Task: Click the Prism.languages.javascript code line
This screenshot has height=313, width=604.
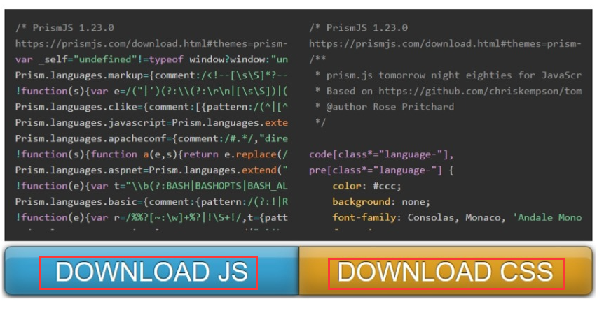Action: (151, 122)
